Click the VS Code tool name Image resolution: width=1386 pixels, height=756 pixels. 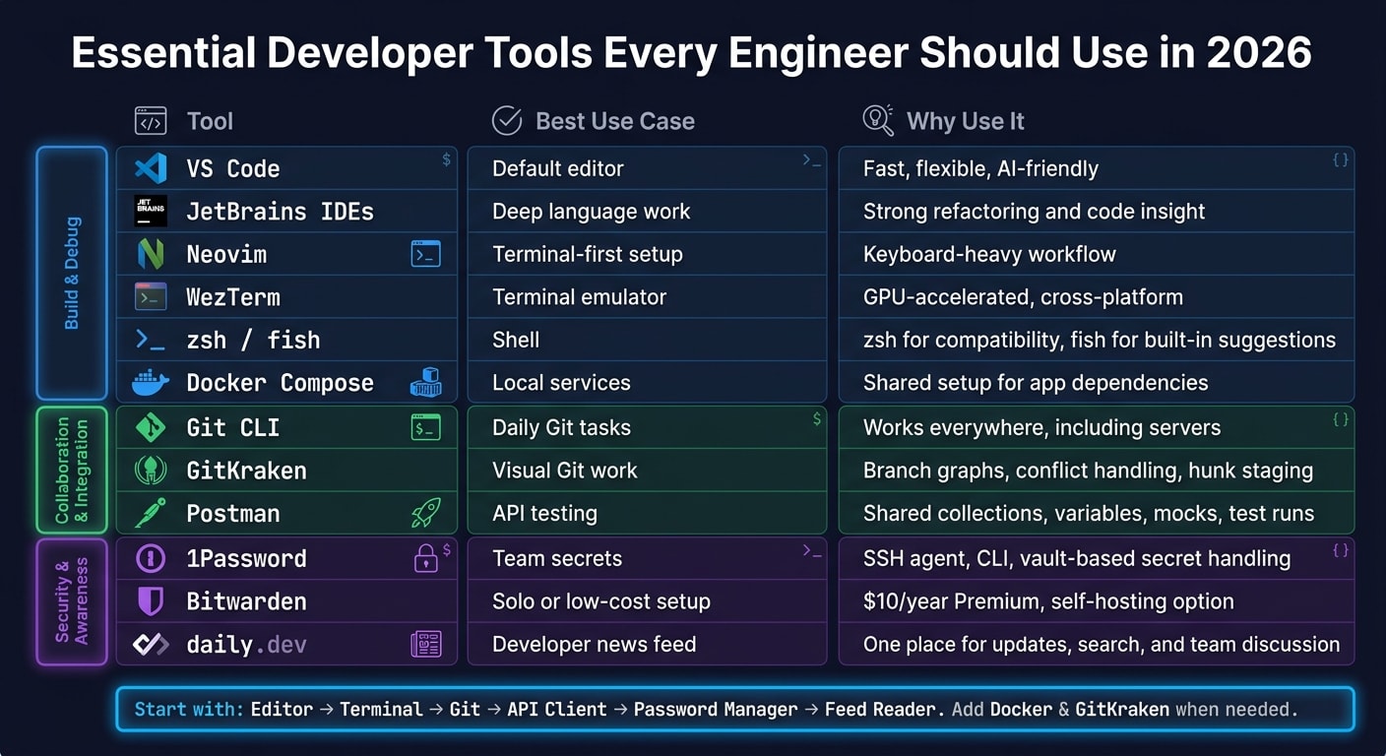coord(233,168)
